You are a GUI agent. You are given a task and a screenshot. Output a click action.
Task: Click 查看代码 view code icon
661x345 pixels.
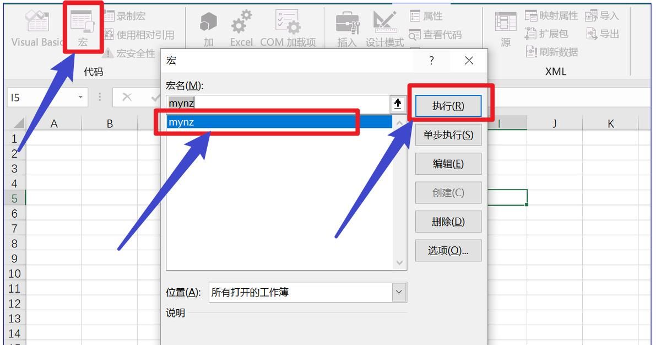(x=415, y=35)
